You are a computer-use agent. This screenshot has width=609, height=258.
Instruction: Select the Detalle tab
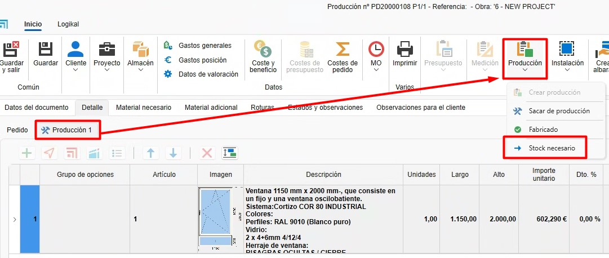pyautogui.click(x=92, y=107)
